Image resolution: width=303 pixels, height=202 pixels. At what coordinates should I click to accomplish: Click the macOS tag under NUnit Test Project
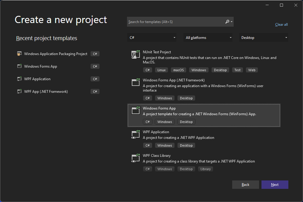point(179,70)
